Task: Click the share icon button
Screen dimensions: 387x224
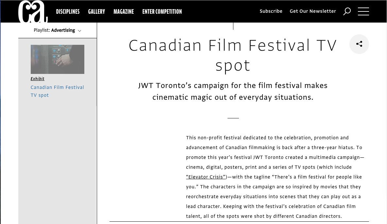Action: click(359, 44)
